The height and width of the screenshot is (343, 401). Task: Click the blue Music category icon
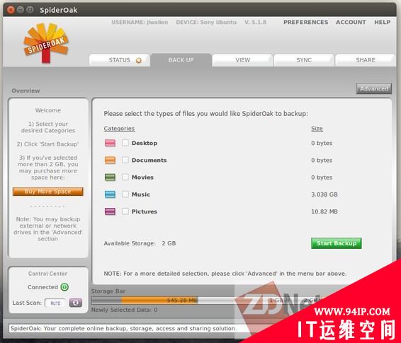coord(110,194)
